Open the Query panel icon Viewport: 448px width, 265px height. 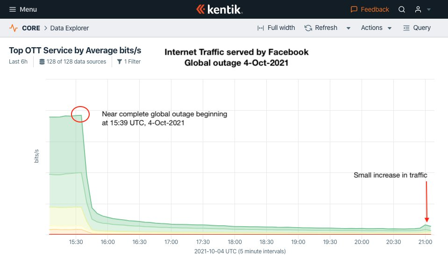pos(406,28)
